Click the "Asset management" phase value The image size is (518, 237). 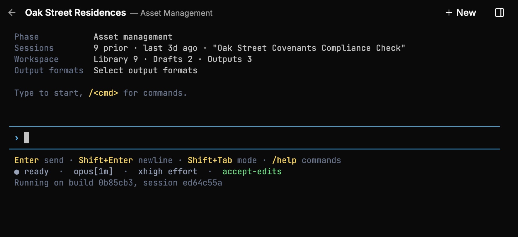pyautogui.click(x=133, y=37)
